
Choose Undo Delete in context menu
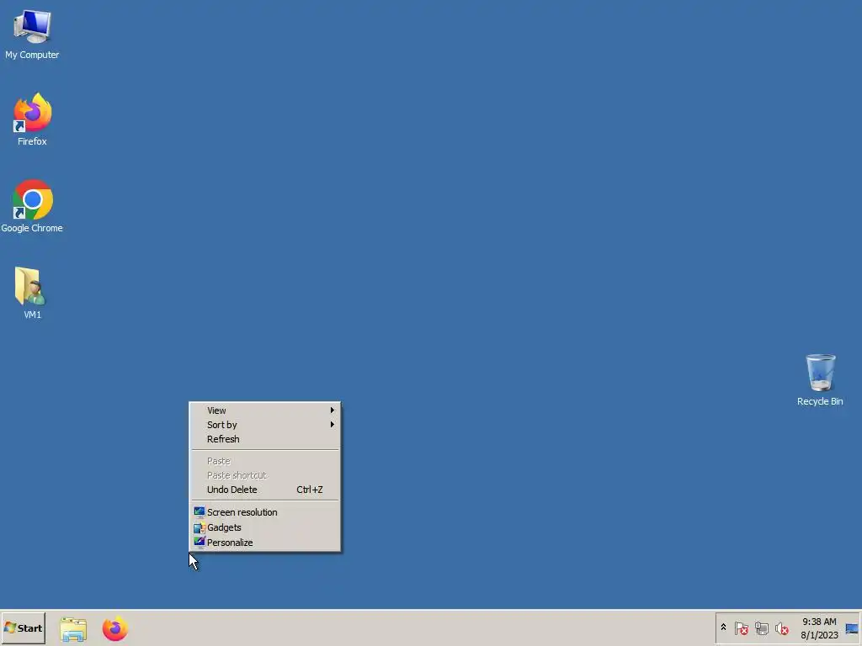click(265, 490)
